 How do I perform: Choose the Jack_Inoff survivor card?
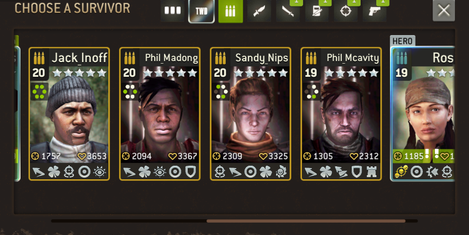[69, 114]
